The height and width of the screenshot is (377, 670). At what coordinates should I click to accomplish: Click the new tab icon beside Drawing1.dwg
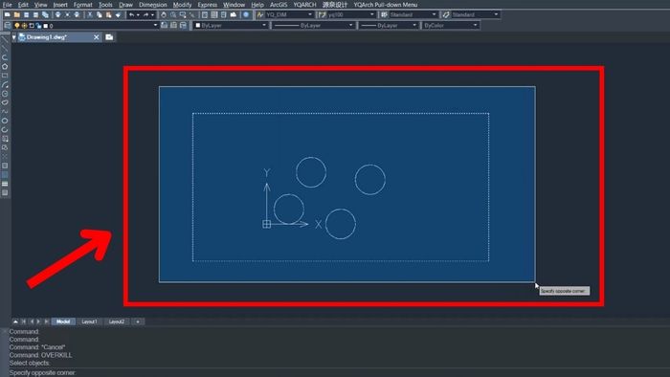[x=109, y=37]
